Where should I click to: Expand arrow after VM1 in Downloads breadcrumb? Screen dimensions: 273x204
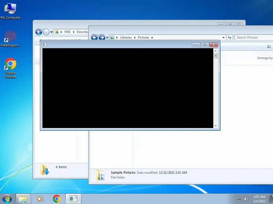(x=74, y=32)
